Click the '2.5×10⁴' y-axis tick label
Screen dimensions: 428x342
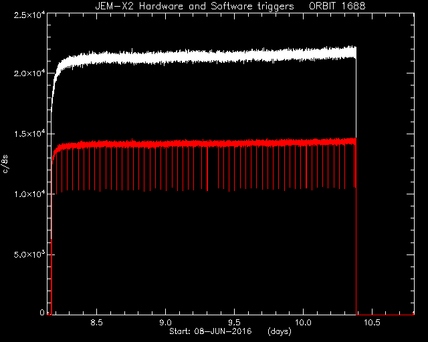coord(29,15)
